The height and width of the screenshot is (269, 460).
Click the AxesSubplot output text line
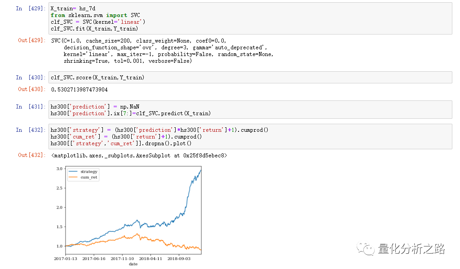[x=139, y=156]
